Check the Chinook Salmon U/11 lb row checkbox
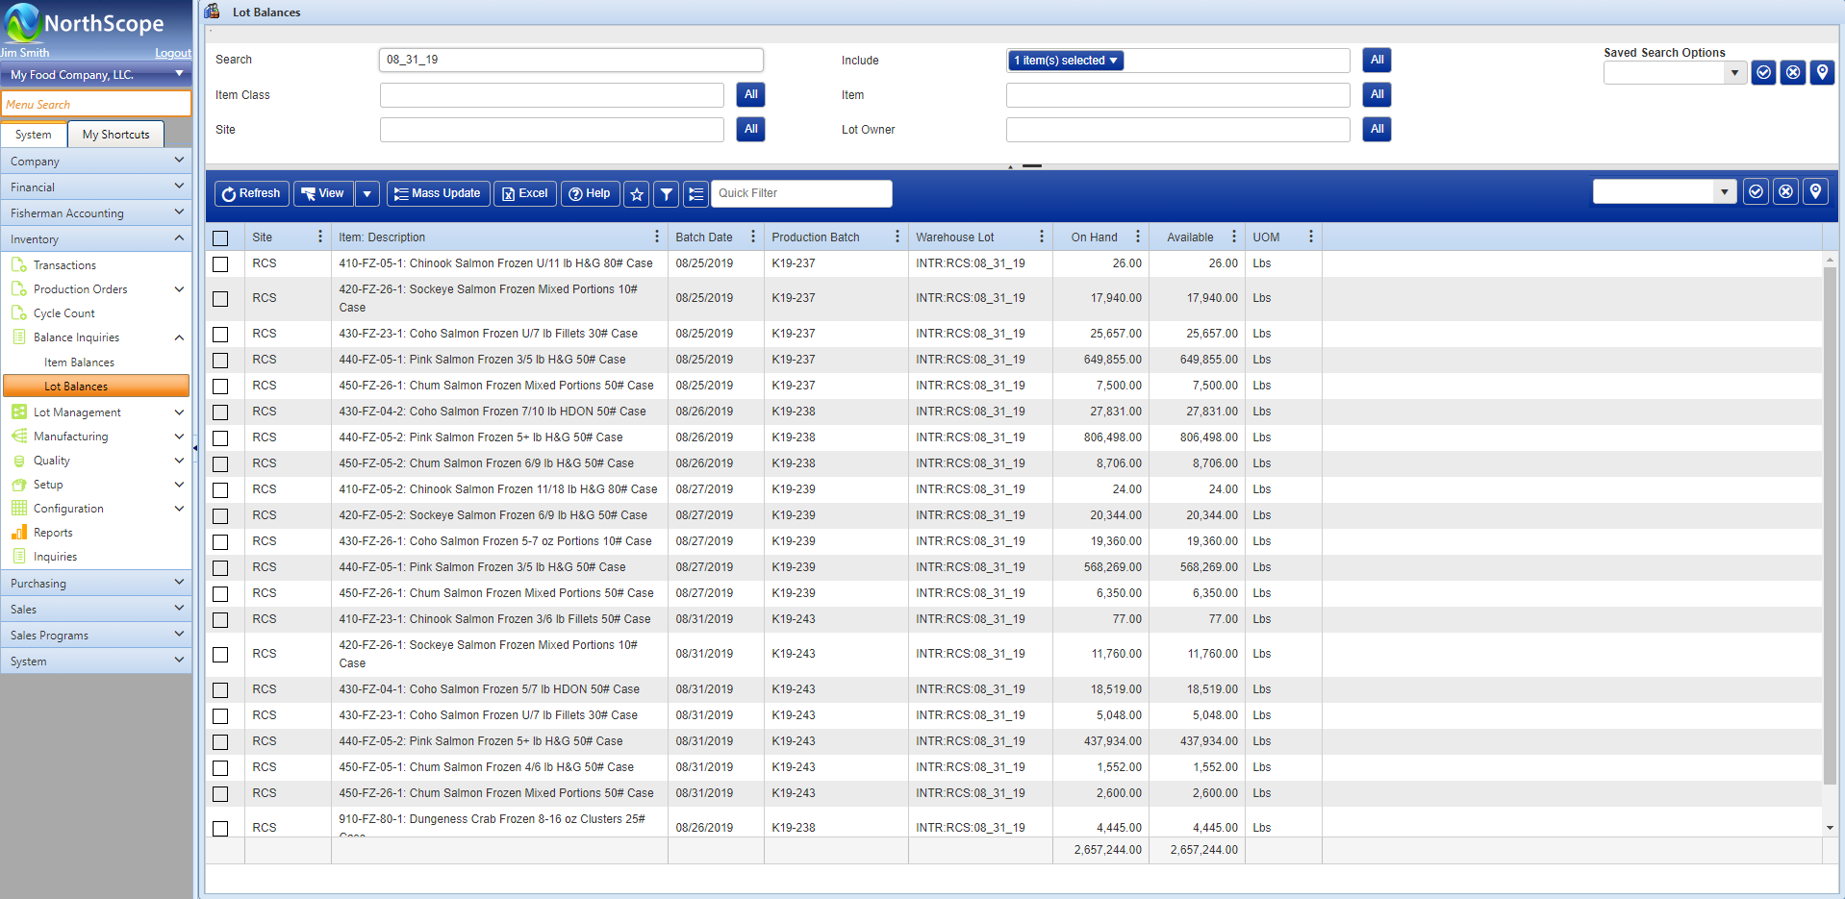The image size is (1845, 899). pyautogui.click(x=220, y=264)
